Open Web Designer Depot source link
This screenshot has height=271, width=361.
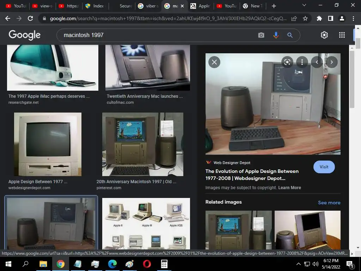pos(232,163)
